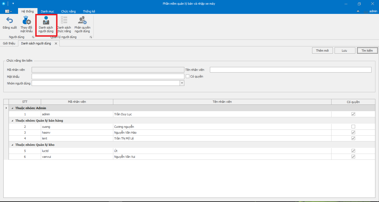Open the quick access toolbar dropdown arrow
Viewport: 379px width, 202px height.
coord(13,4)
